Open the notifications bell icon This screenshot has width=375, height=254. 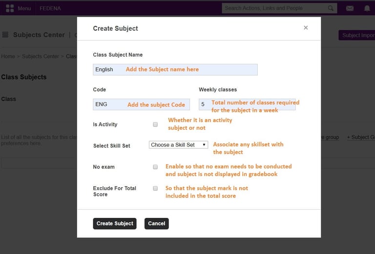point(367,8)
